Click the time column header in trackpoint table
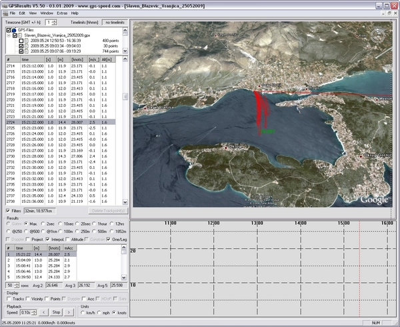The width and height of the screenshot is (400, 327). [32, 59]
